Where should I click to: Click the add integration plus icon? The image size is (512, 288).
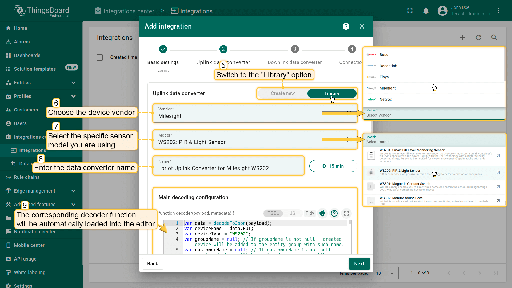[x=462, y=38]
